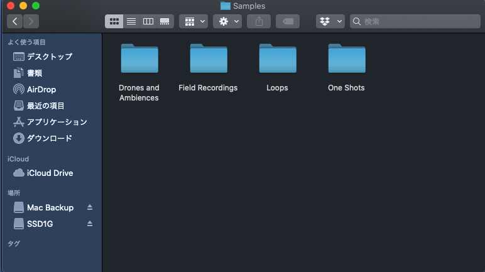Viewport: 485px width, 272px height.
Task: Click the AirDrop radar icon
Action: coord(19,89)
